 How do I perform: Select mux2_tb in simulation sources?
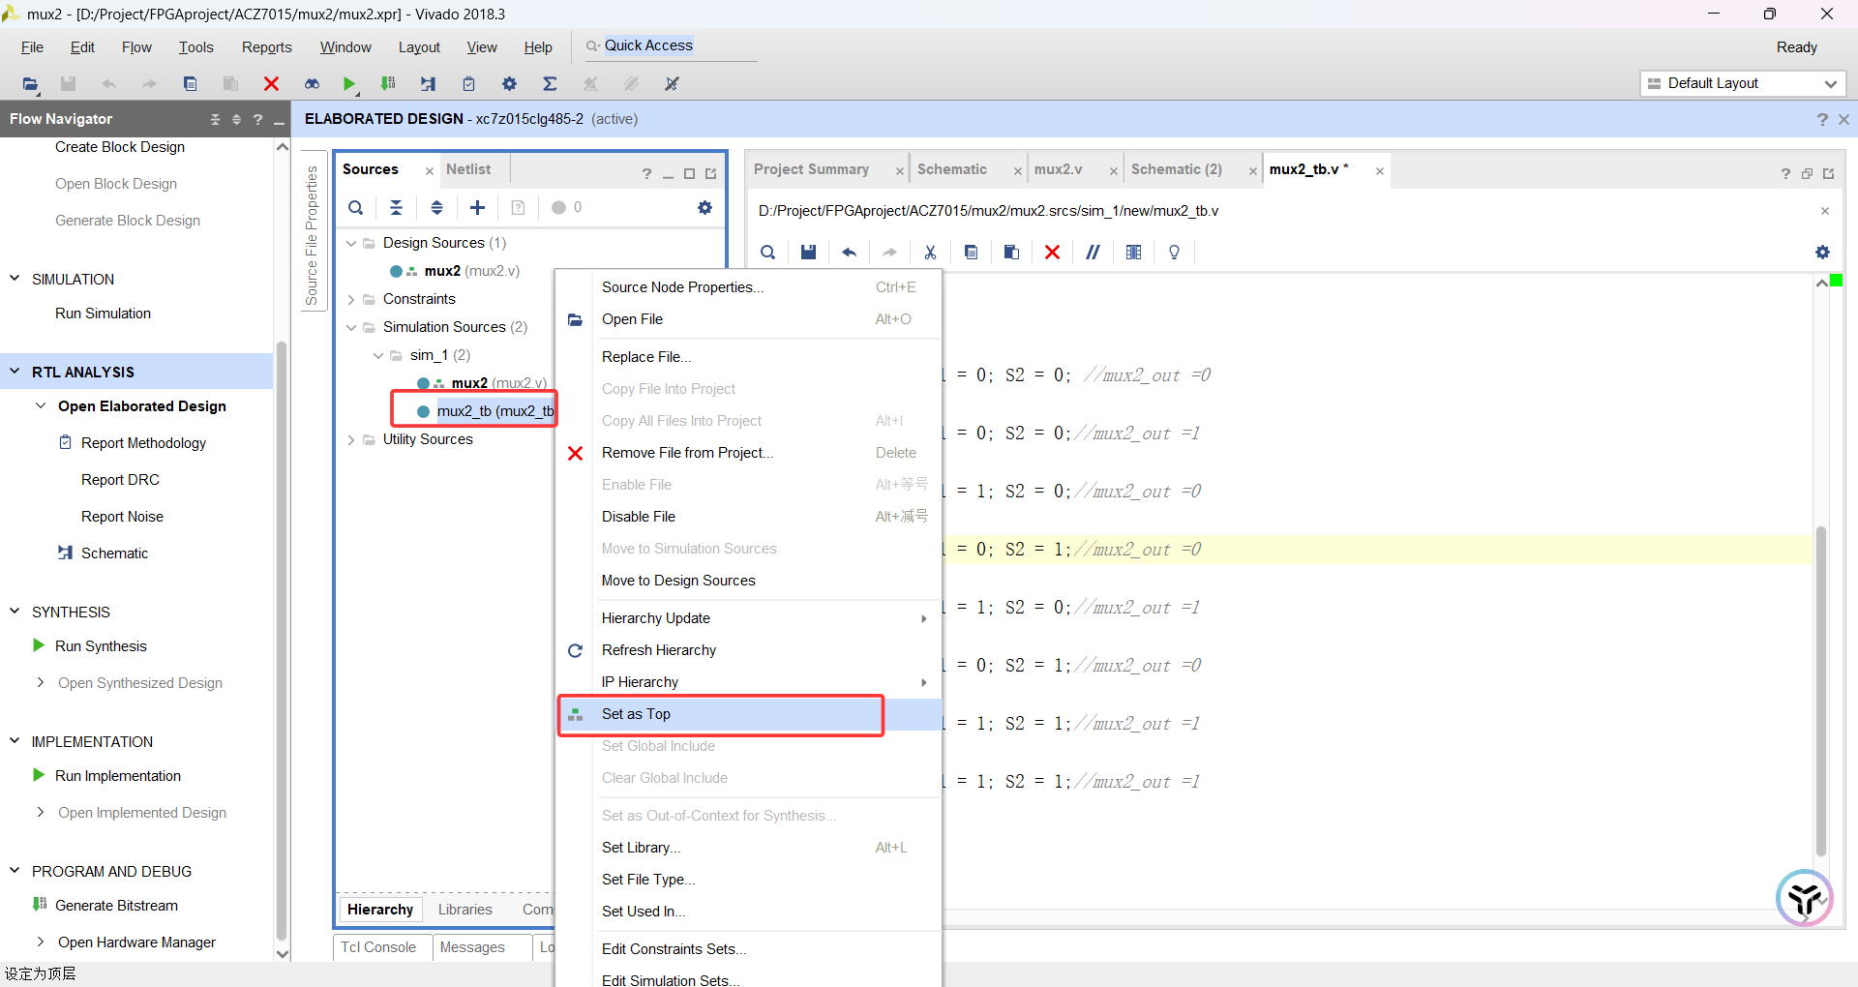(494, 411)
